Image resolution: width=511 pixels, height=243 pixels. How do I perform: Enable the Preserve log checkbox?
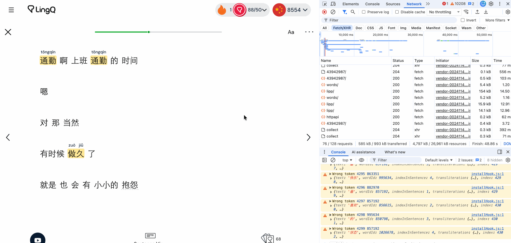tap(364, 12)
